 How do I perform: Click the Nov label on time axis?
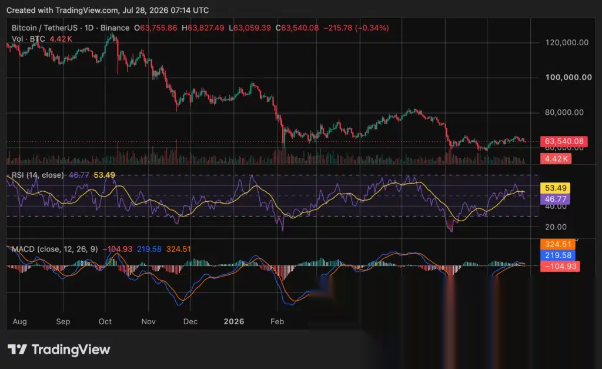click(148, 321)
